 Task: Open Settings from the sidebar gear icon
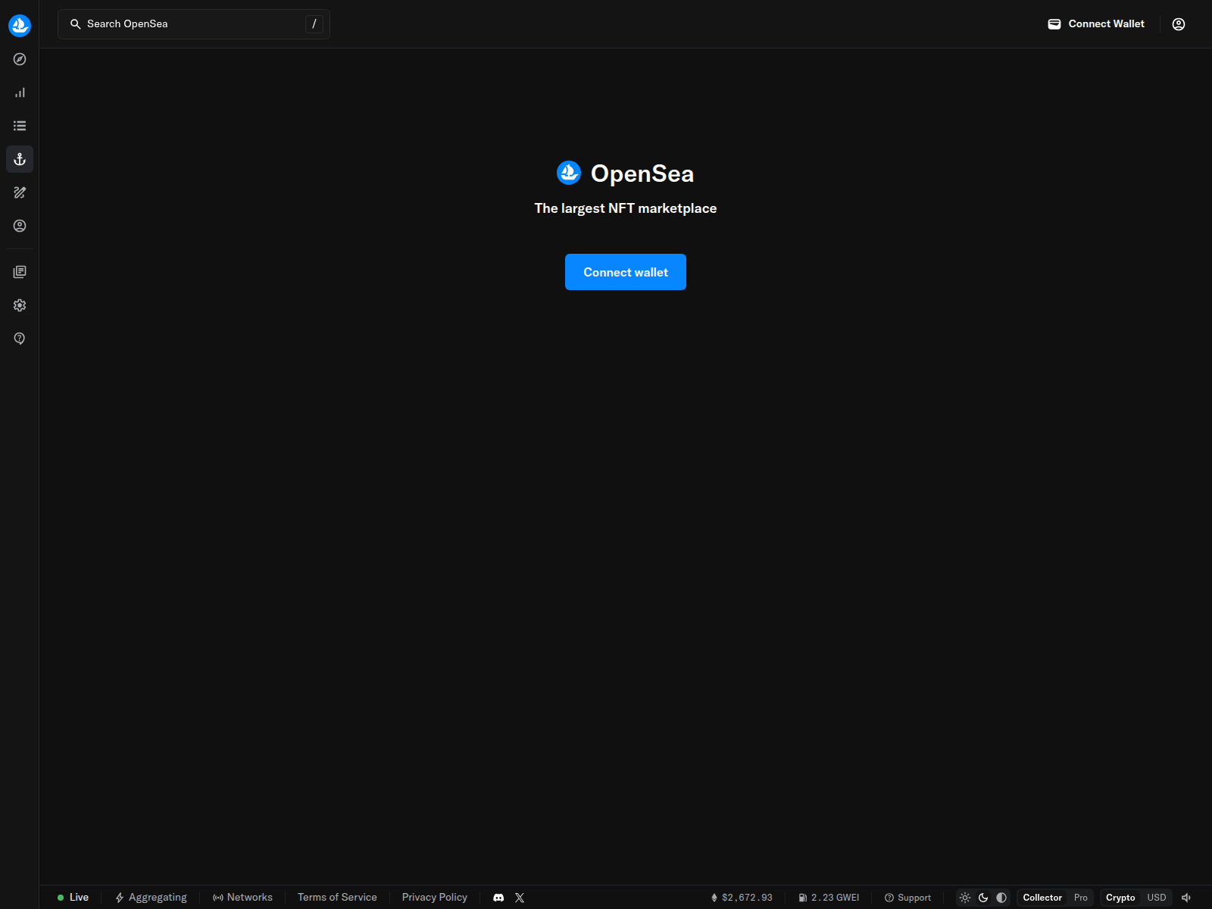pyautogui.click(x=20, y=305)
